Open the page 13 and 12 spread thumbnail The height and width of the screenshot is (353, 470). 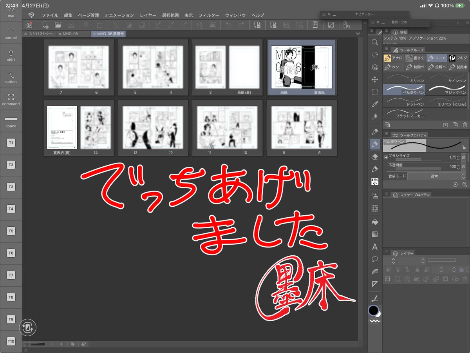click(x=153, y=128)
